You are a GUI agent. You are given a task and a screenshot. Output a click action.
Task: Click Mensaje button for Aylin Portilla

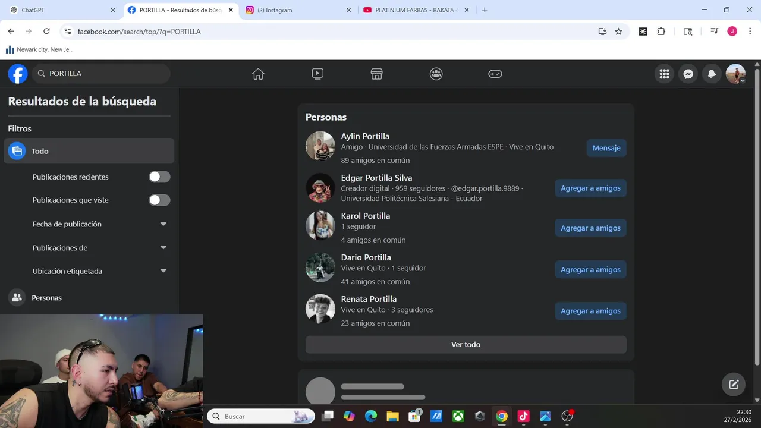point(606,148)
